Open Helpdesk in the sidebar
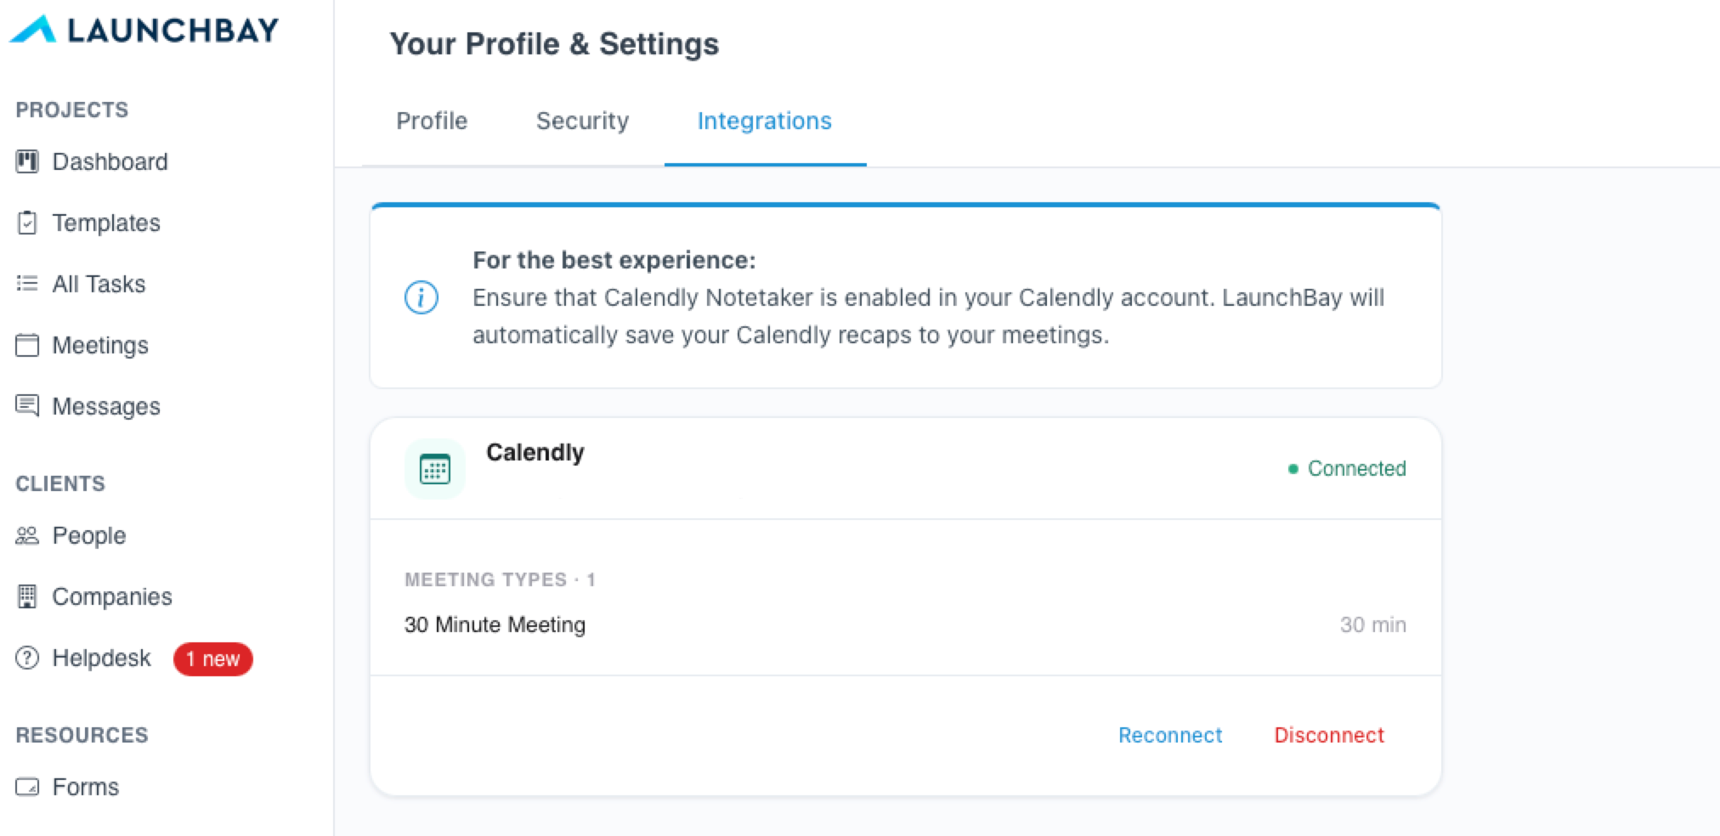 101,658
